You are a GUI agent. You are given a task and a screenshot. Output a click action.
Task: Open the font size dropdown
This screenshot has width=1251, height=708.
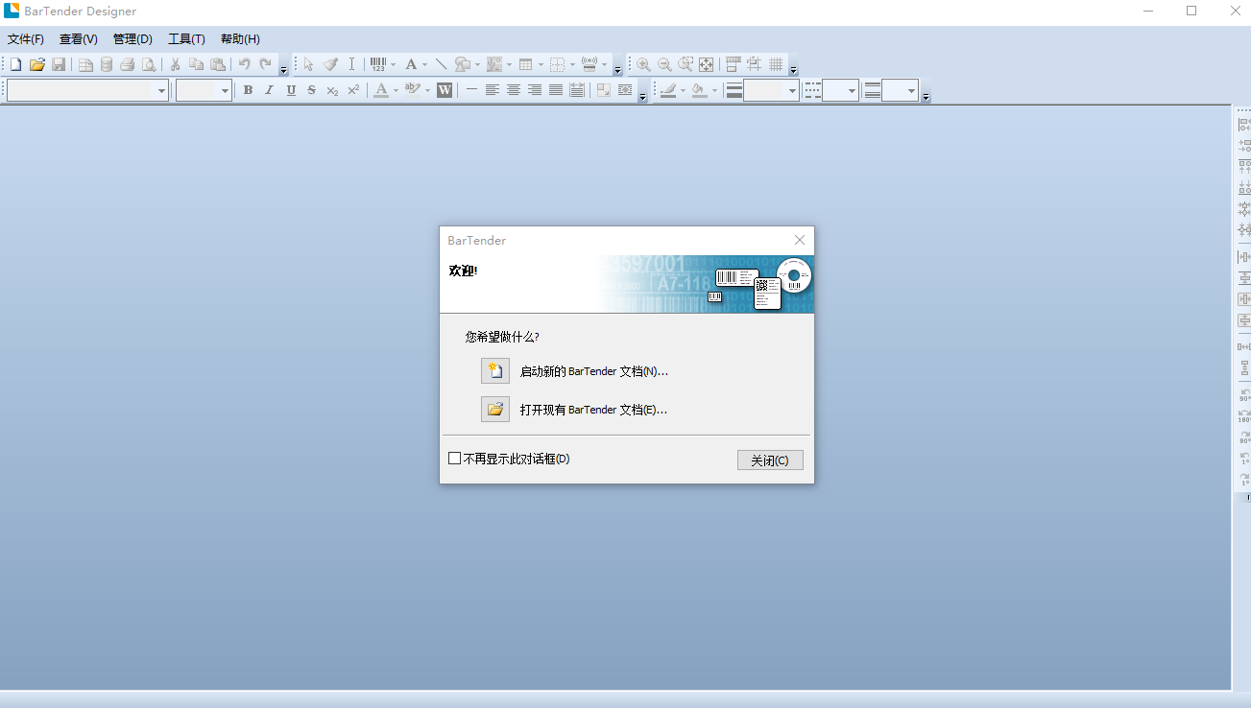[x=226, y=90]
